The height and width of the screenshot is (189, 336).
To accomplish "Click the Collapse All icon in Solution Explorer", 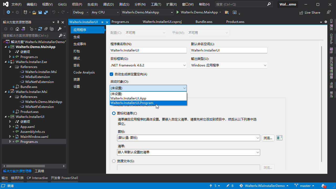I will 46,29.
